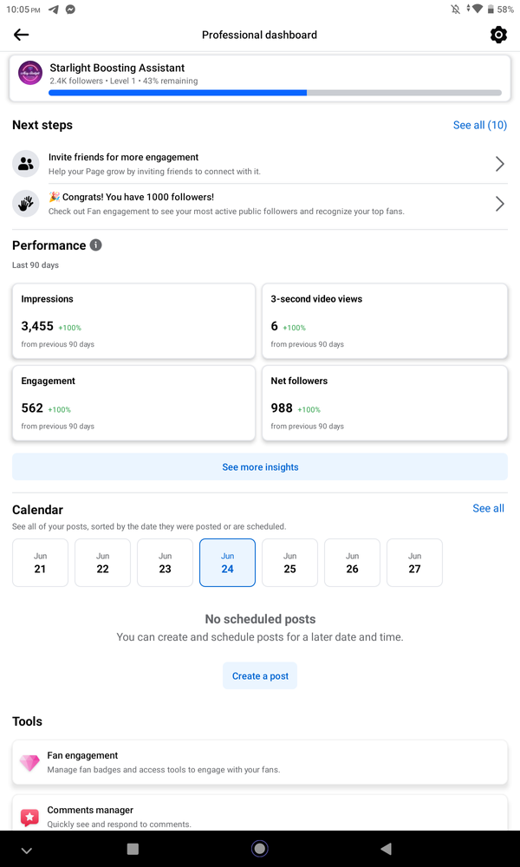Click See more insights button
This screenshot has height=867, width=520.
[260, 466]
